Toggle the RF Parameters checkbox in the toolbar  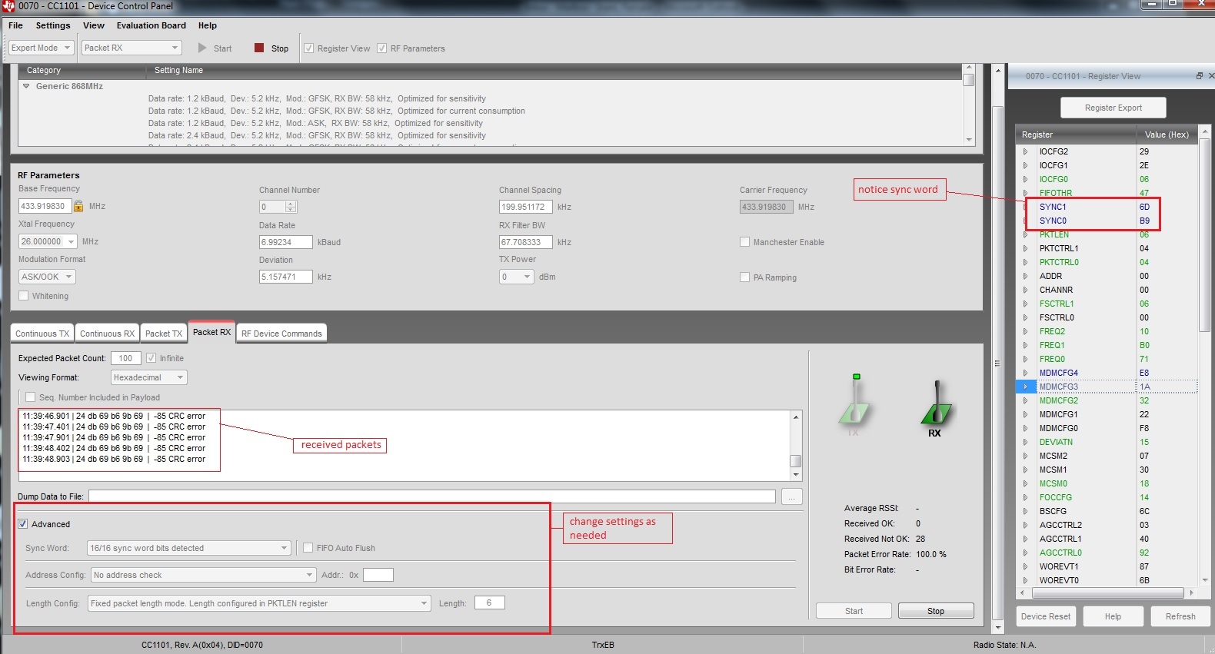coord(382,48)
